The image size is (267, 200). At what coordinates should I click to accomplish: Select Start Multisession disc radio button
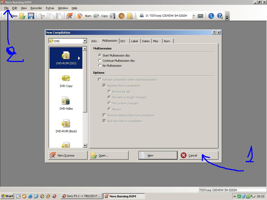pos(100,55)
